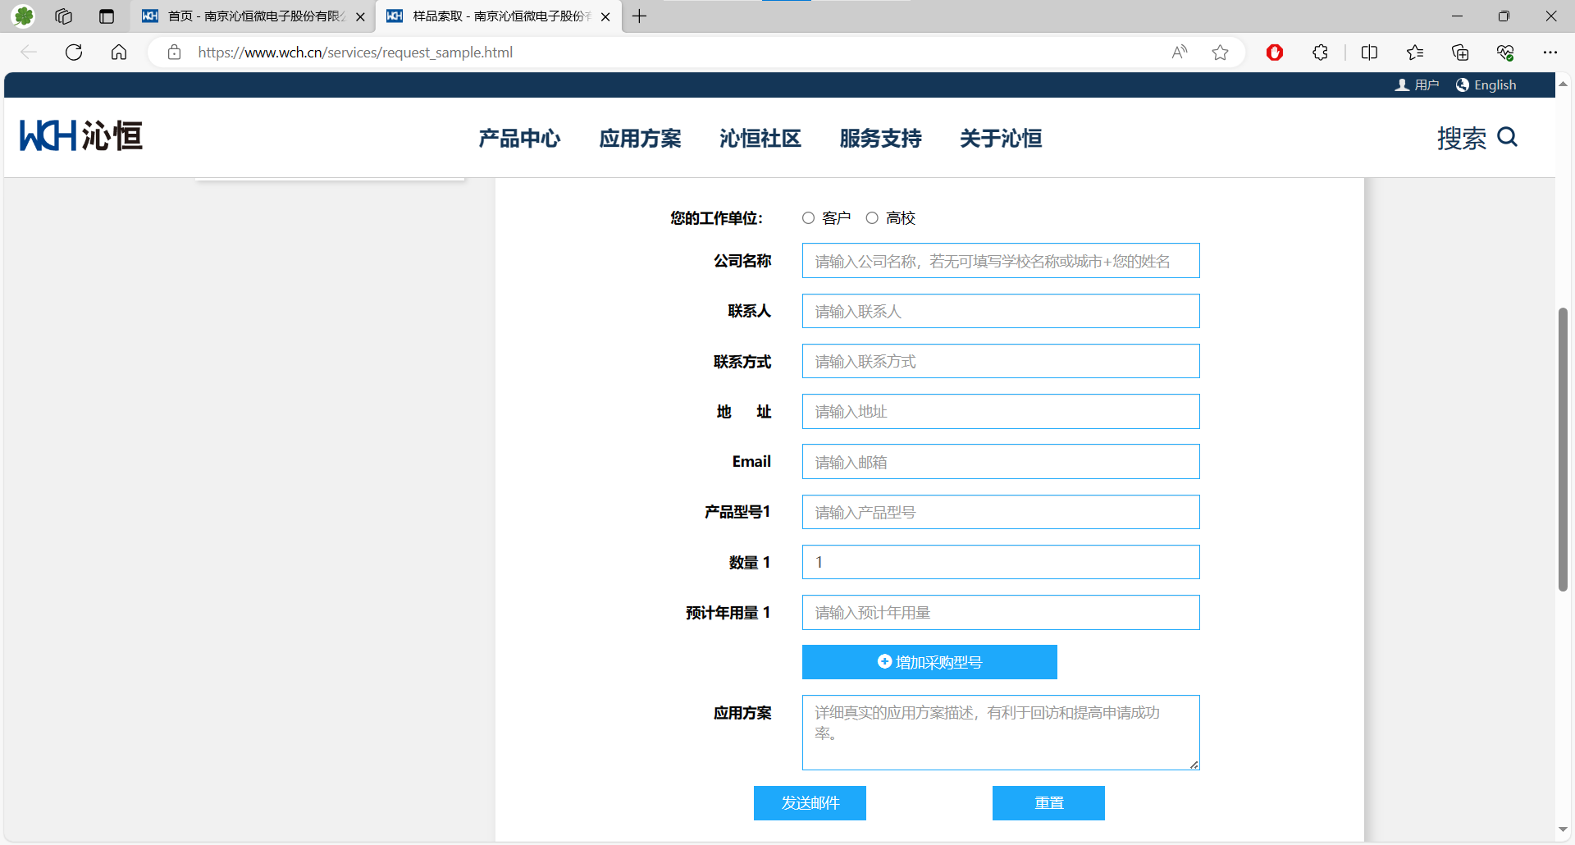Click the 增加采购型号 button
This screenshot has width=1575, height=845.
coord(929,662)
